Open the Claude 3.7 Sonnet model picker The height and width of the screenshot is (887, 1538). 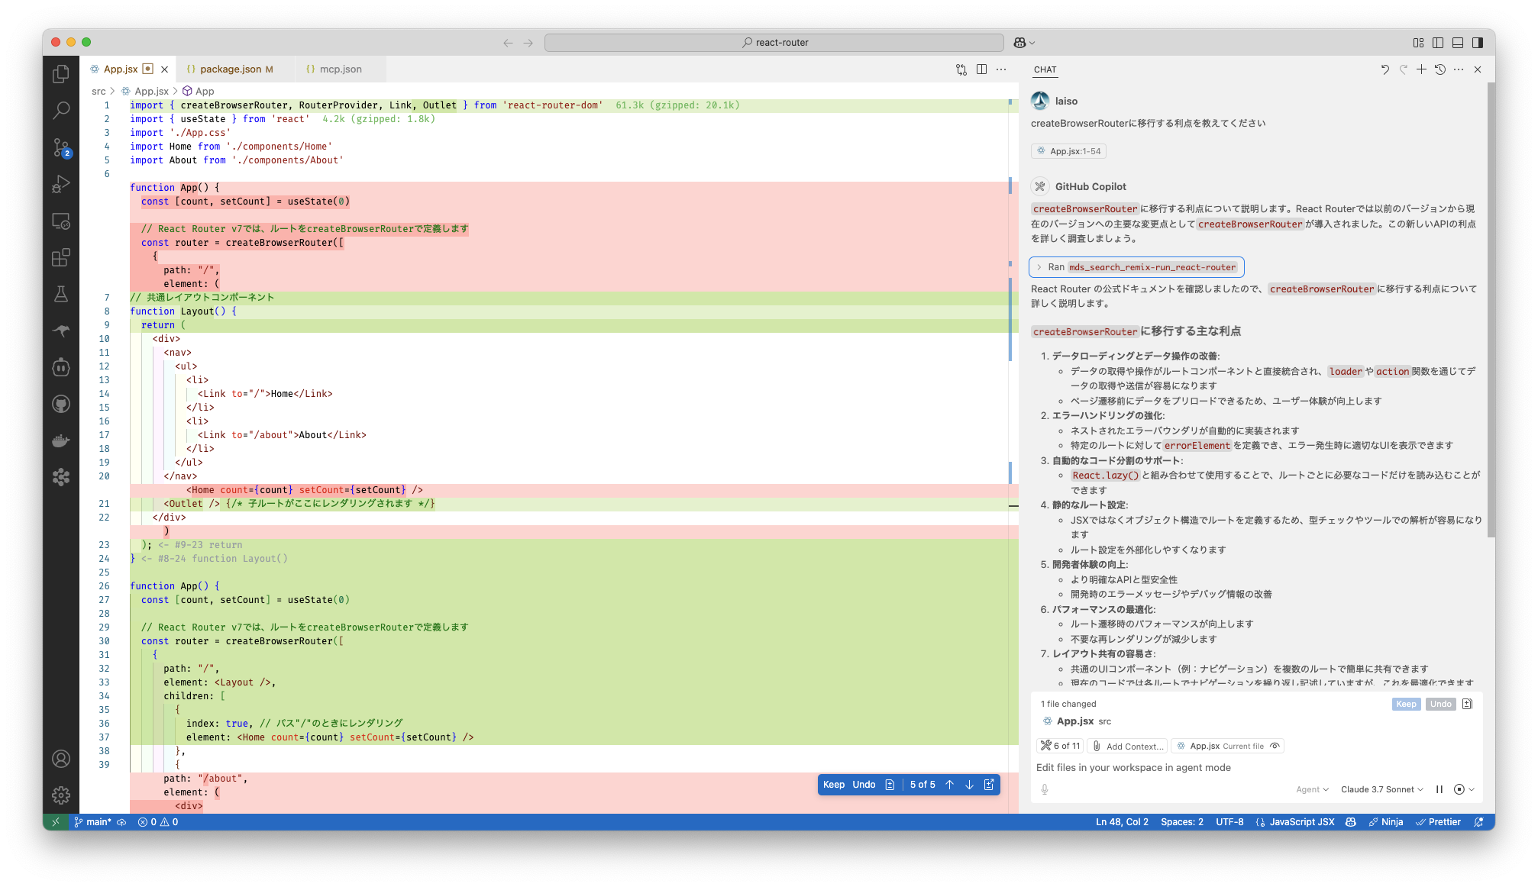point(1381,789)
